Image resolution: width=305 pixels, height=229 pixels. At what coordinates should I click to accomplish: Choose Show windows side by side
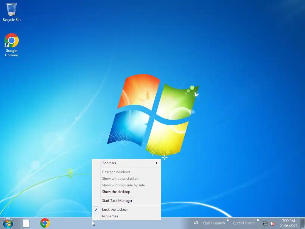(126, 185)
